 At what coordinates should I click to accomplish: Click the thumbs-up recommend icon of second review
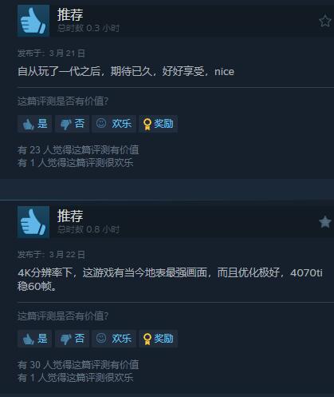pos(33,222)
